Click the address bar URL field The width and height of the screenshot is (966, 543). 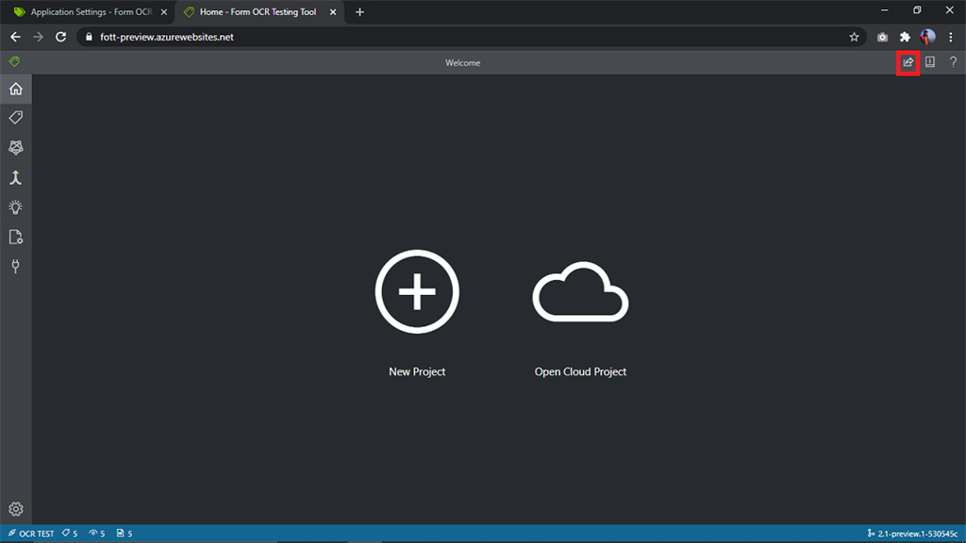472,37
